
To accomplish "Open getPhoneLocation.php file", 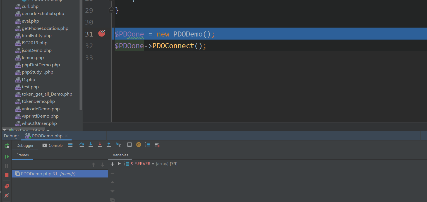I will coord(42,28).
